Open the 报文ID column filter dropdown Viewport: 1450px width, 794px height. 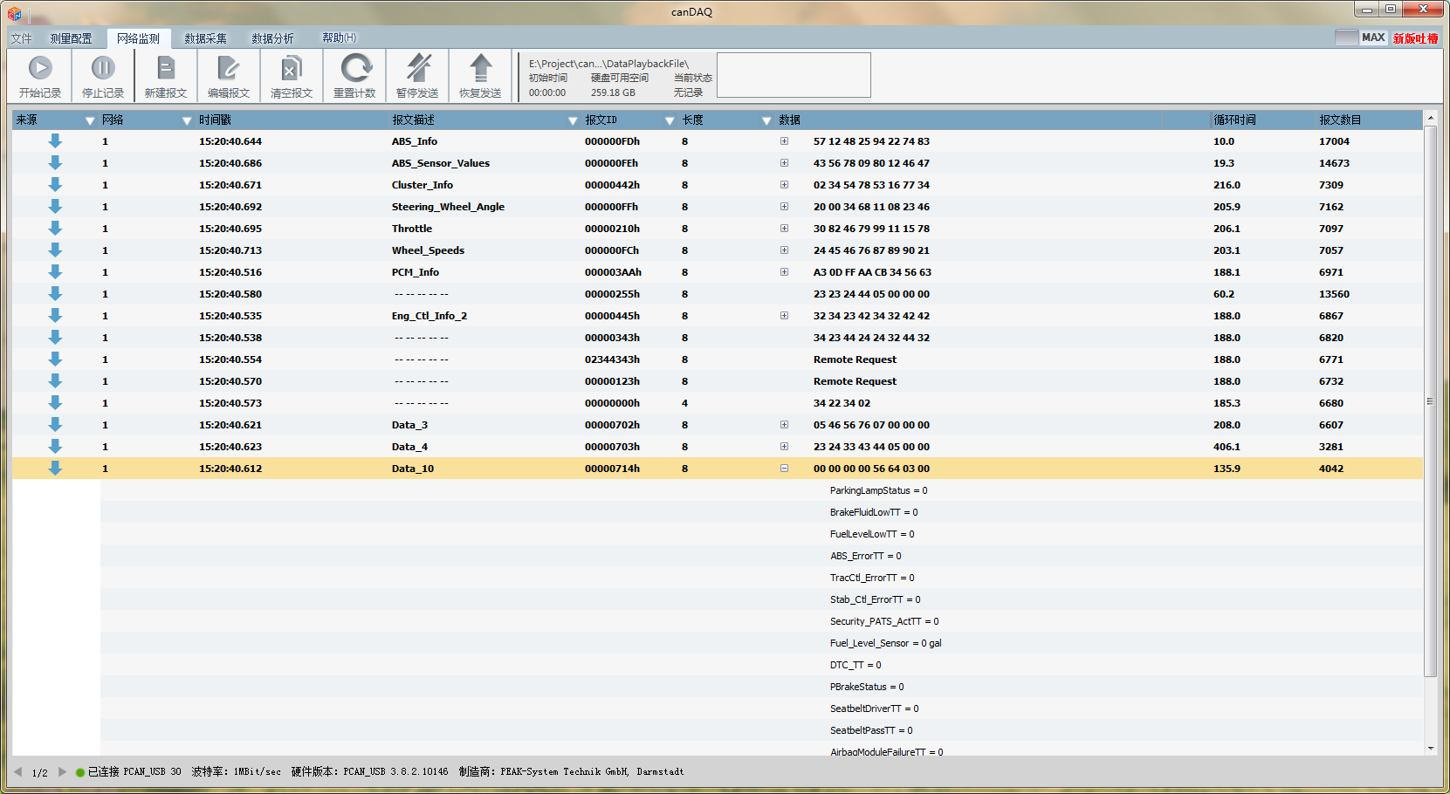click(670, 120)
